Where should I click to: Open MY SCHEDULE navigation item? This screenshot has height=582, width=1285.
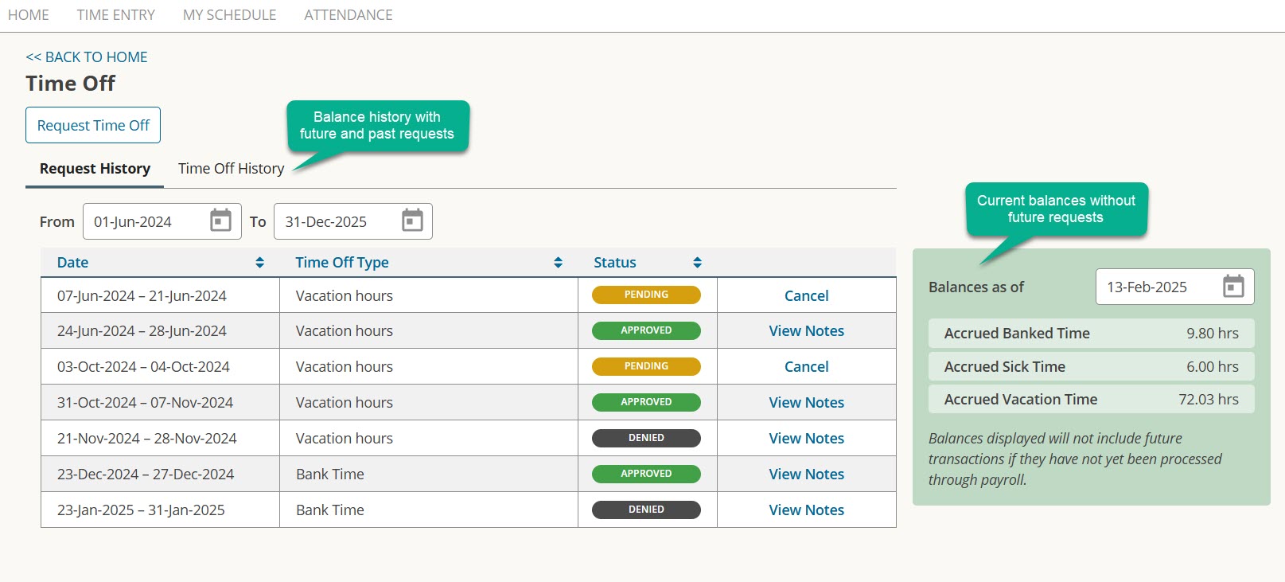(x=229, y=14)
